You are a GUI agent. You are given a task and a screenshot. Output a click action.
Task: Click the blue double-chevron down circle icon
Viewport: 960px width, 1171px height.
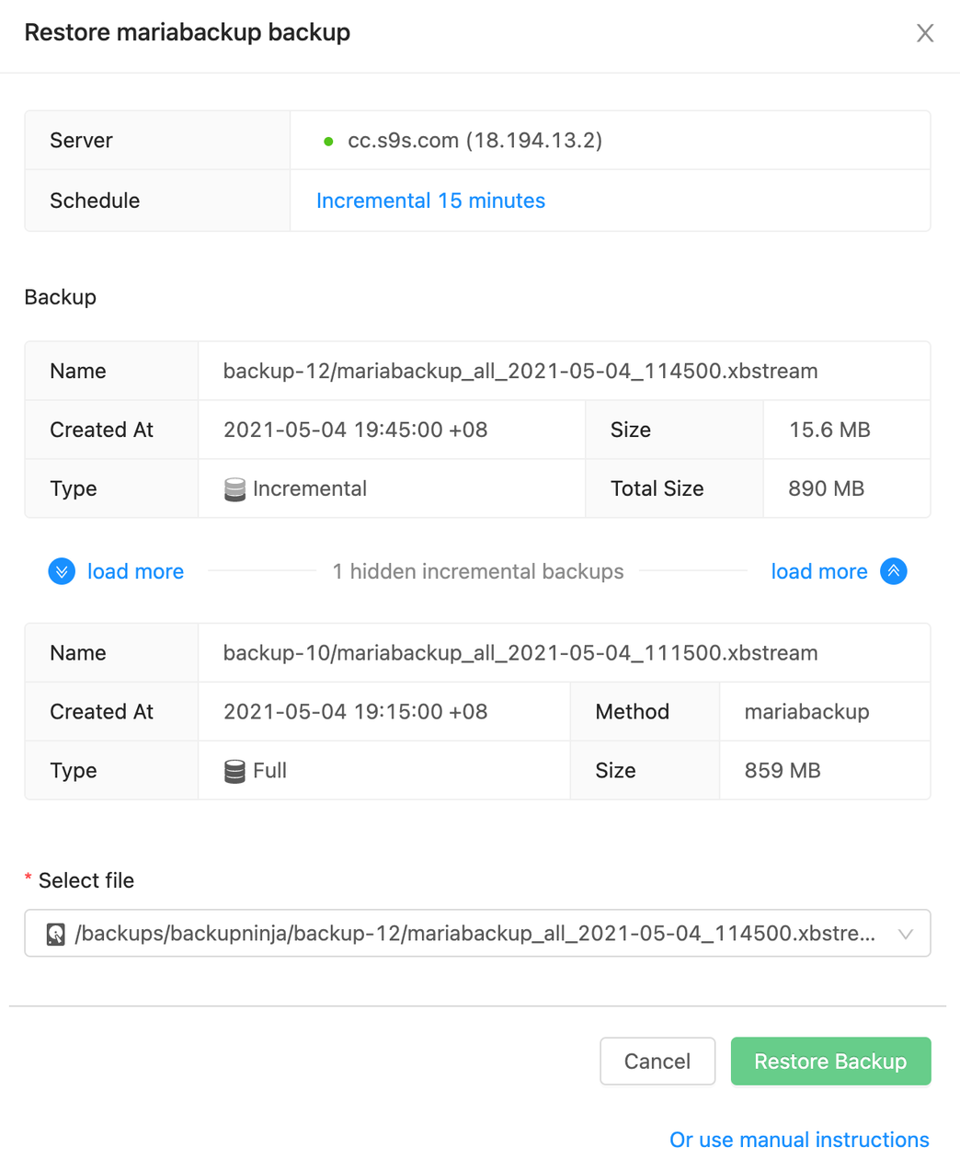61,571
